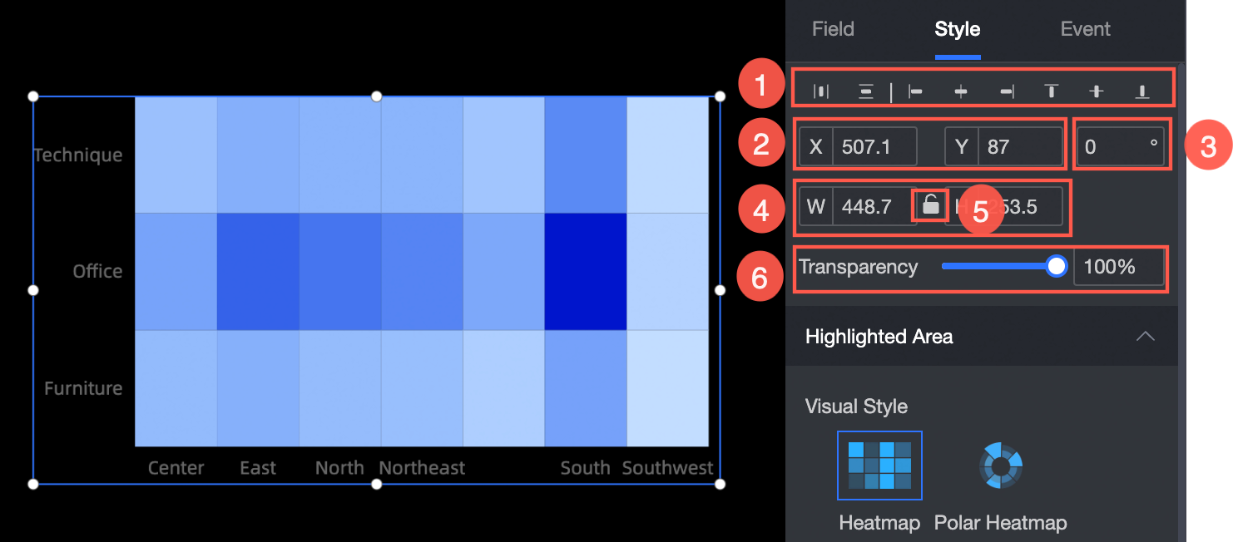Click the rotation angle input field
The width and height of the screenshot is (1238, 542).
(1121, 147)
